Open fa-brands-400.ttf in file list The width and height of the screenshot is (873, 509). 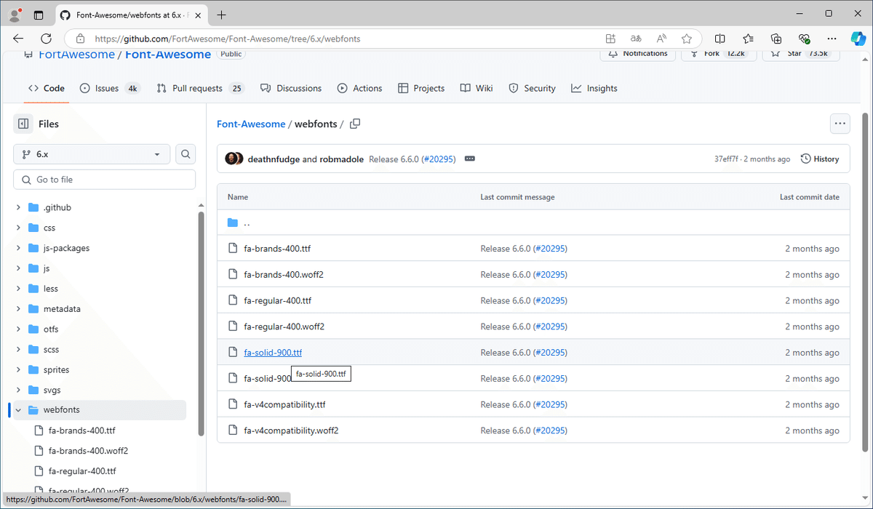[x=277, y=249]
